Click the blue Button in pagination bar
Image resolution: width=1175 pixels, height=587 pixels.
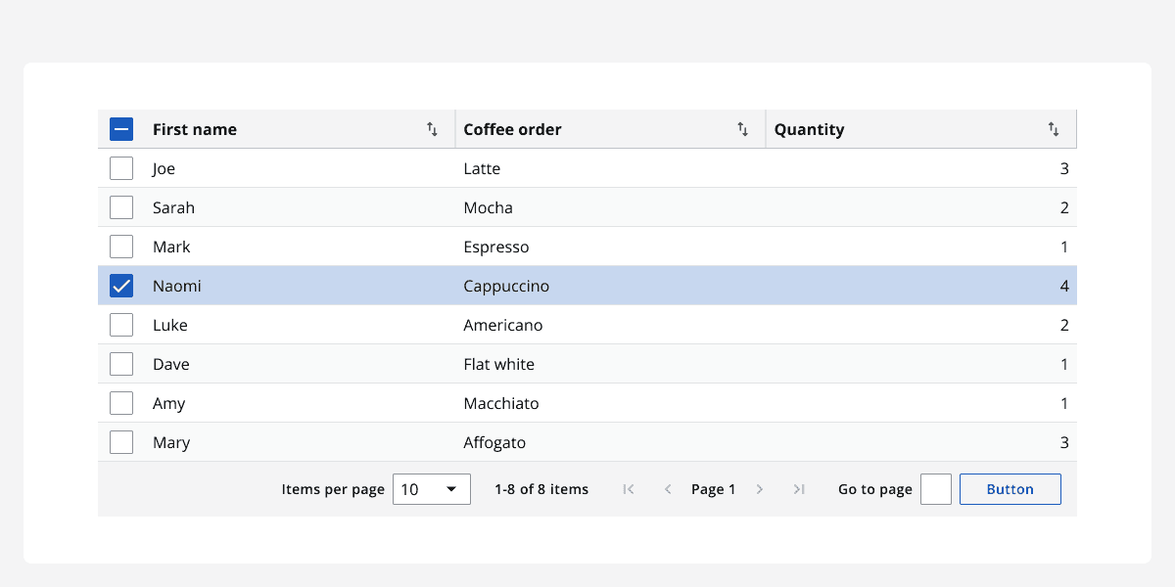(1010, 488)
